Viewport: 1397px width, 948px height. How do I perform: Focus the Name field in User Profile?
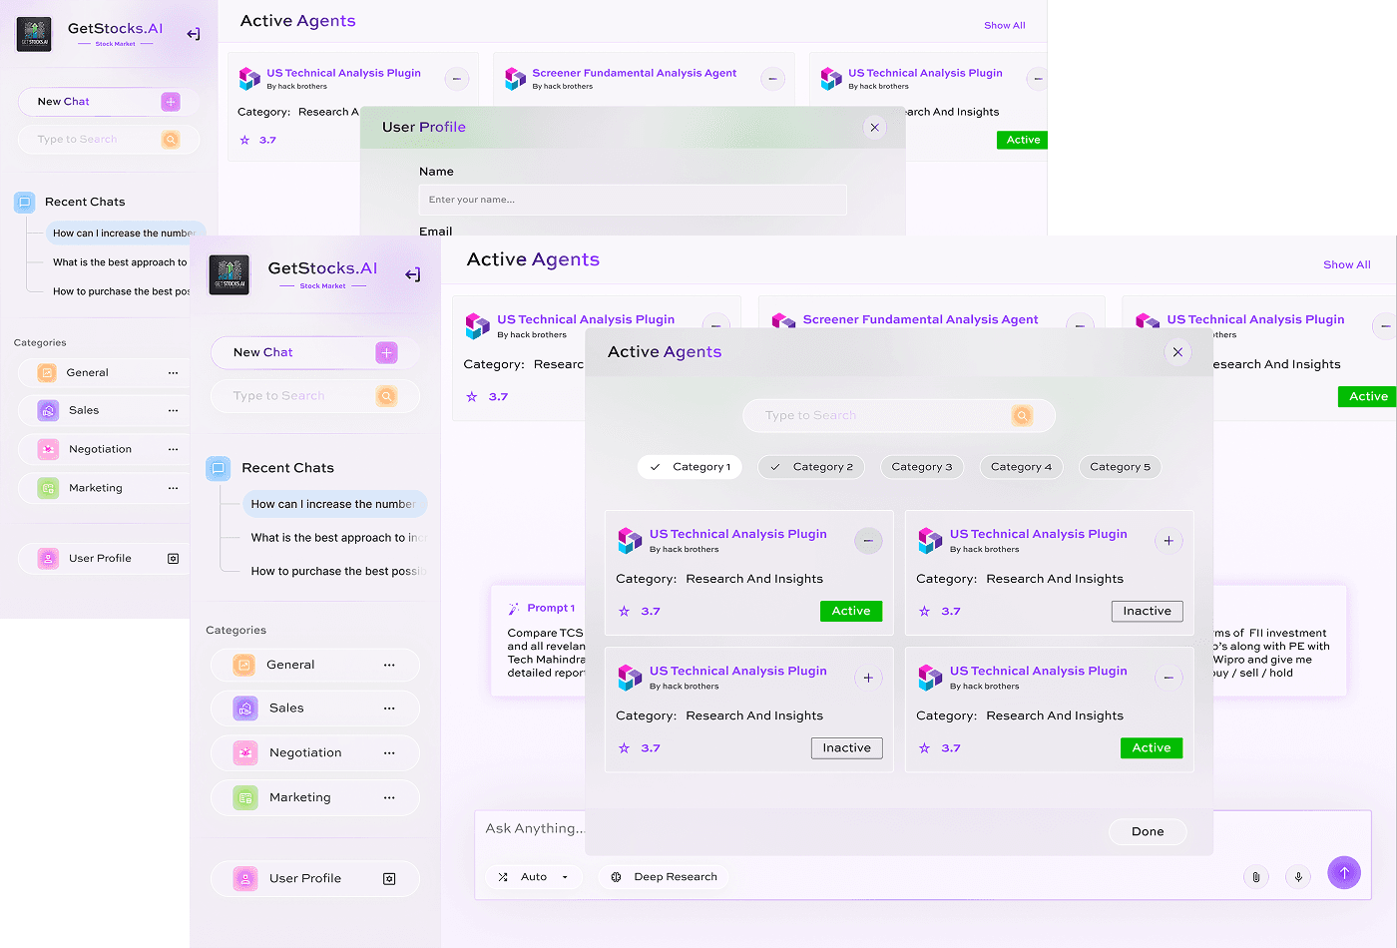tap(633, 200)
